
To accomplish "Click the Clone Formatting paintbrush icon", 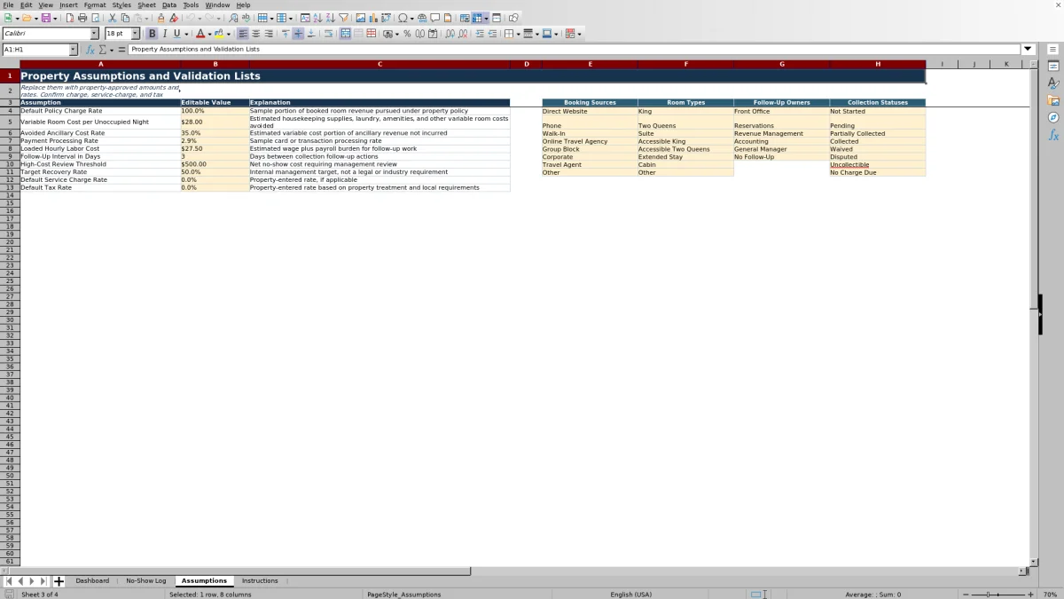I will (160, 18).
